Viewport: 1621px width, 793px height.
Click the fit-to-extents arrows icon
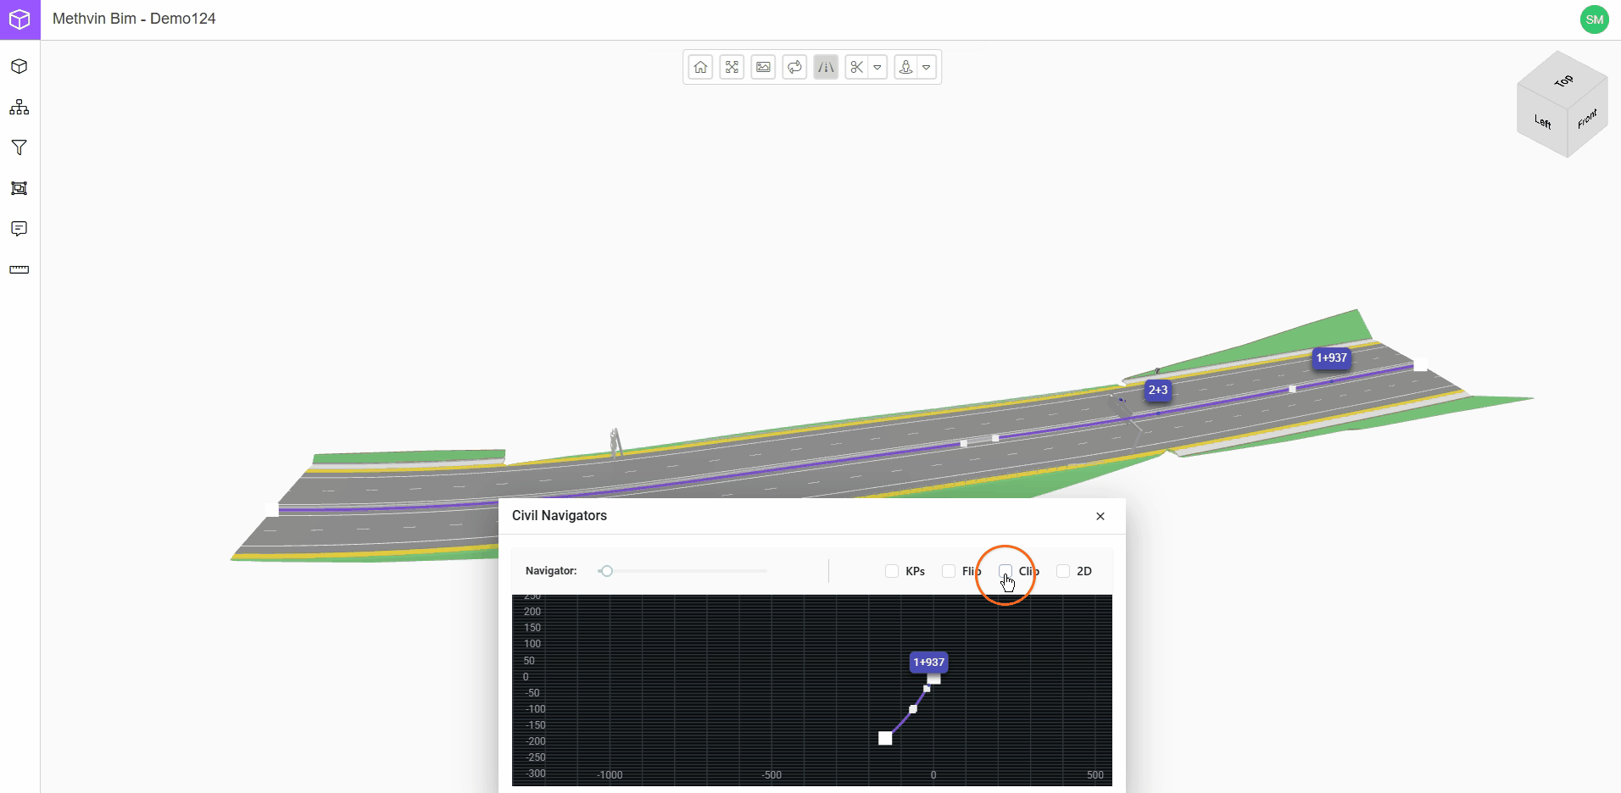(732, 67)
